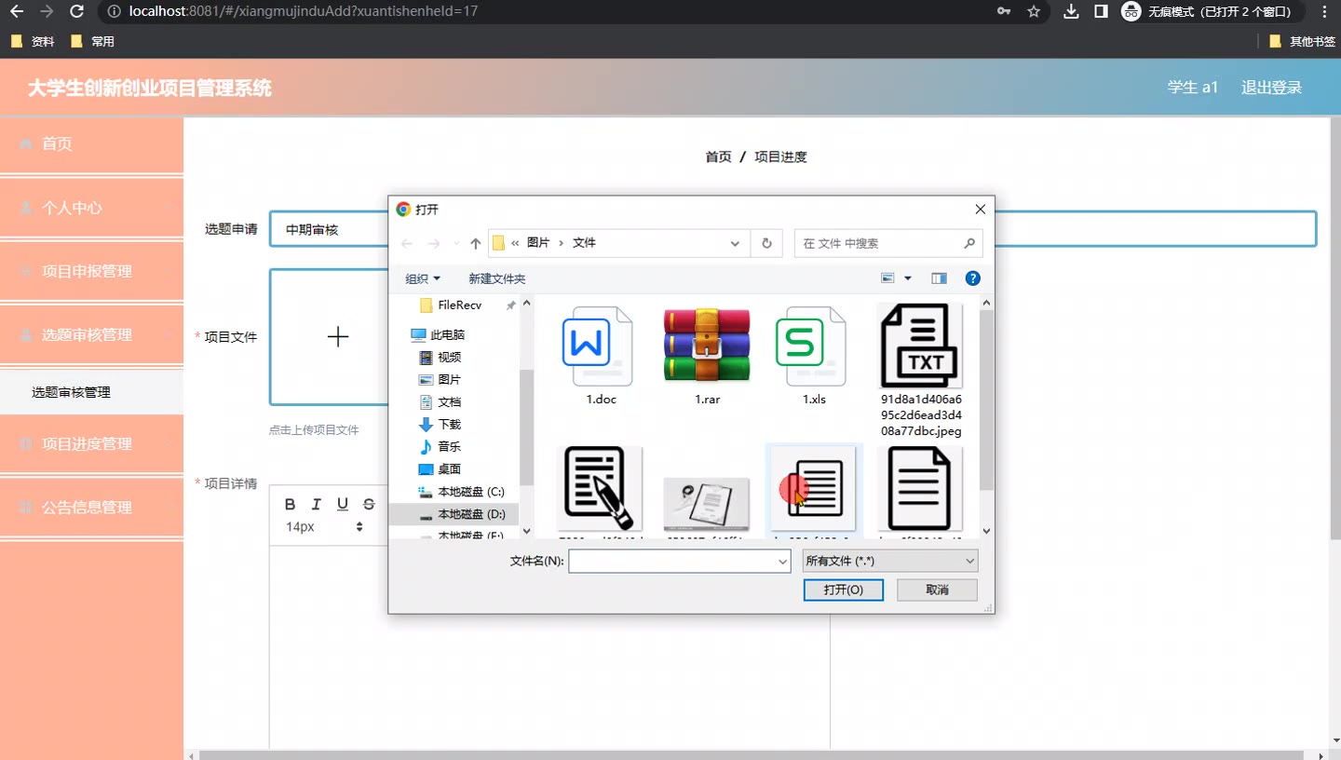Select the gray paper photo file thumbnail
The width and height of the screenshot is (1341, 760).
pos(707,505)
